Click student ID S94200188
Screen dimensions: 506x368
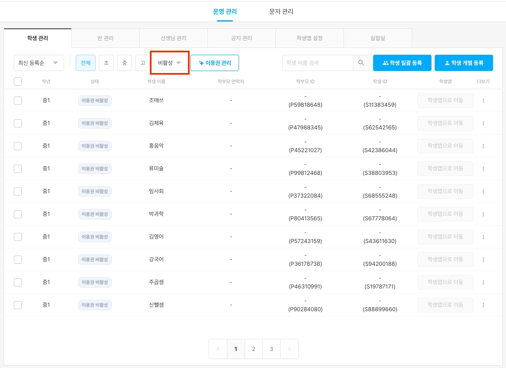pos(380,264)
